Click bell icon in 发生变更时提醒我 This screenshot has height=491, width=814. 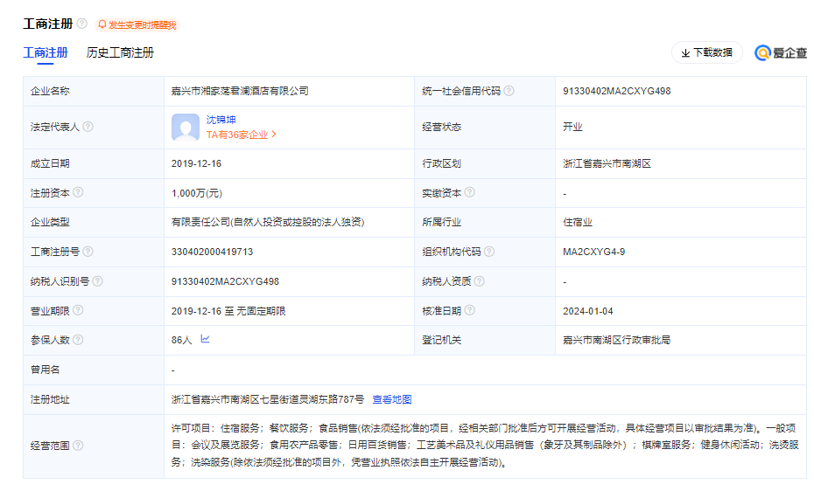pyautogui.click(x=102, y=24)
